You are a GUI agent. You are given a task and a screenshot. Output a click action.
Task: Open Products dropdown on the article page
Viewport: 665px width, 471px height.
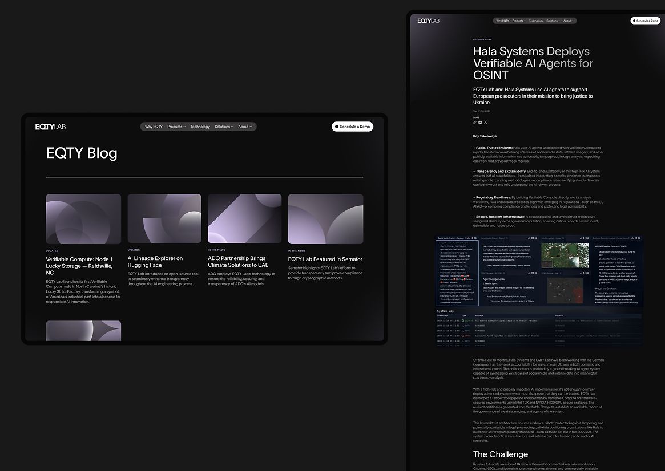point(519,21)
